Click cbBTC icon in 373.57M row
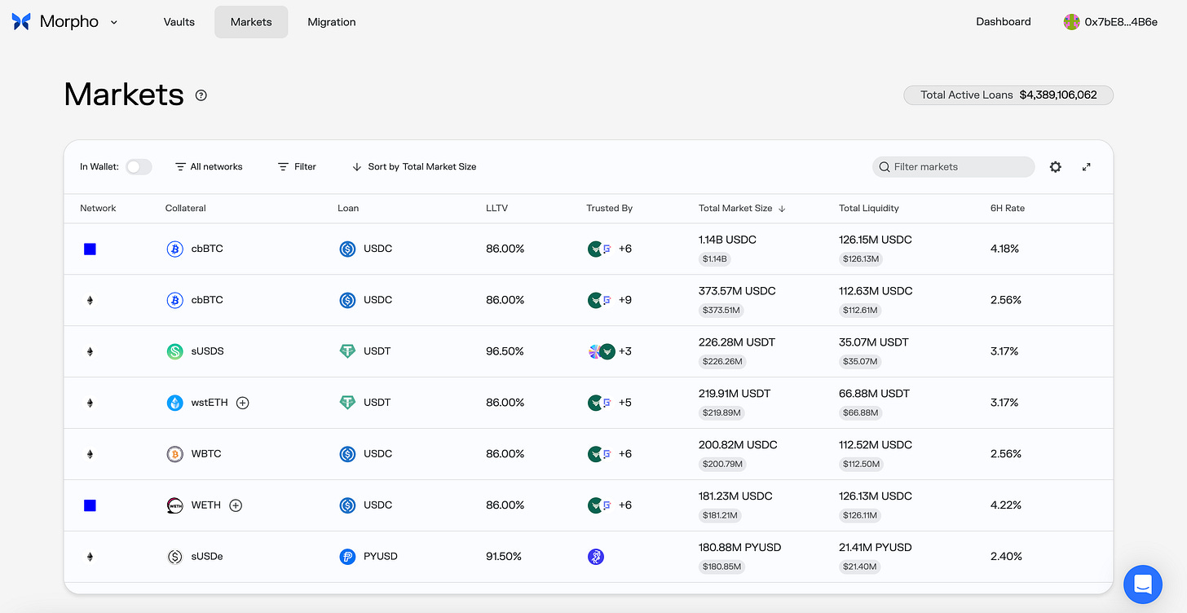Viewport: 1187px width, 613px height. point(174,300)
